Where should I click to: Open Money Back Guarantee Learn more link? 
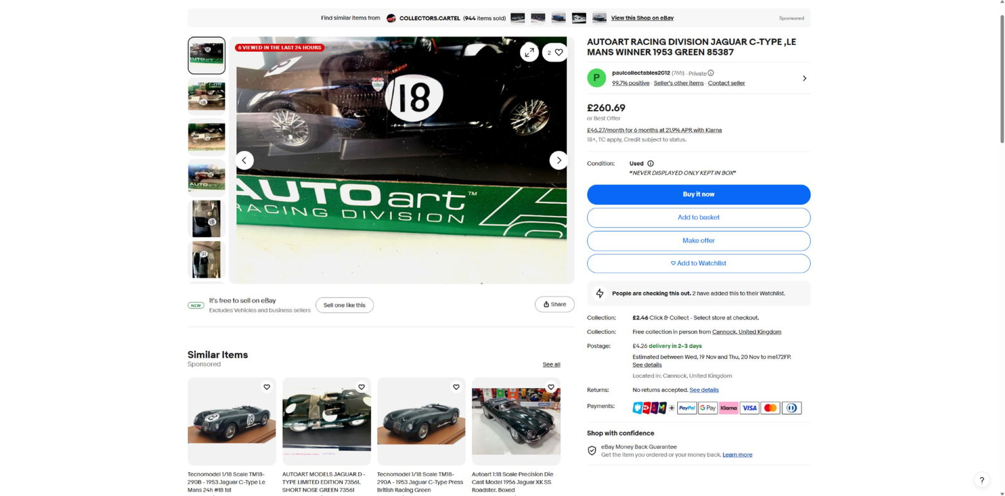[737, 455]
